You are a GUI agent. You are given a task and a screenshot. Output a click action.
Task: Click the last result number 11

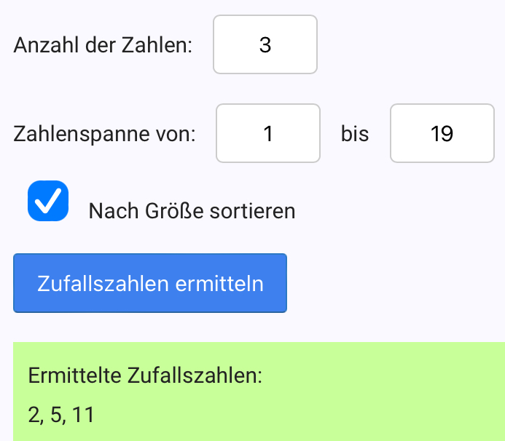[x=84, y=415]
